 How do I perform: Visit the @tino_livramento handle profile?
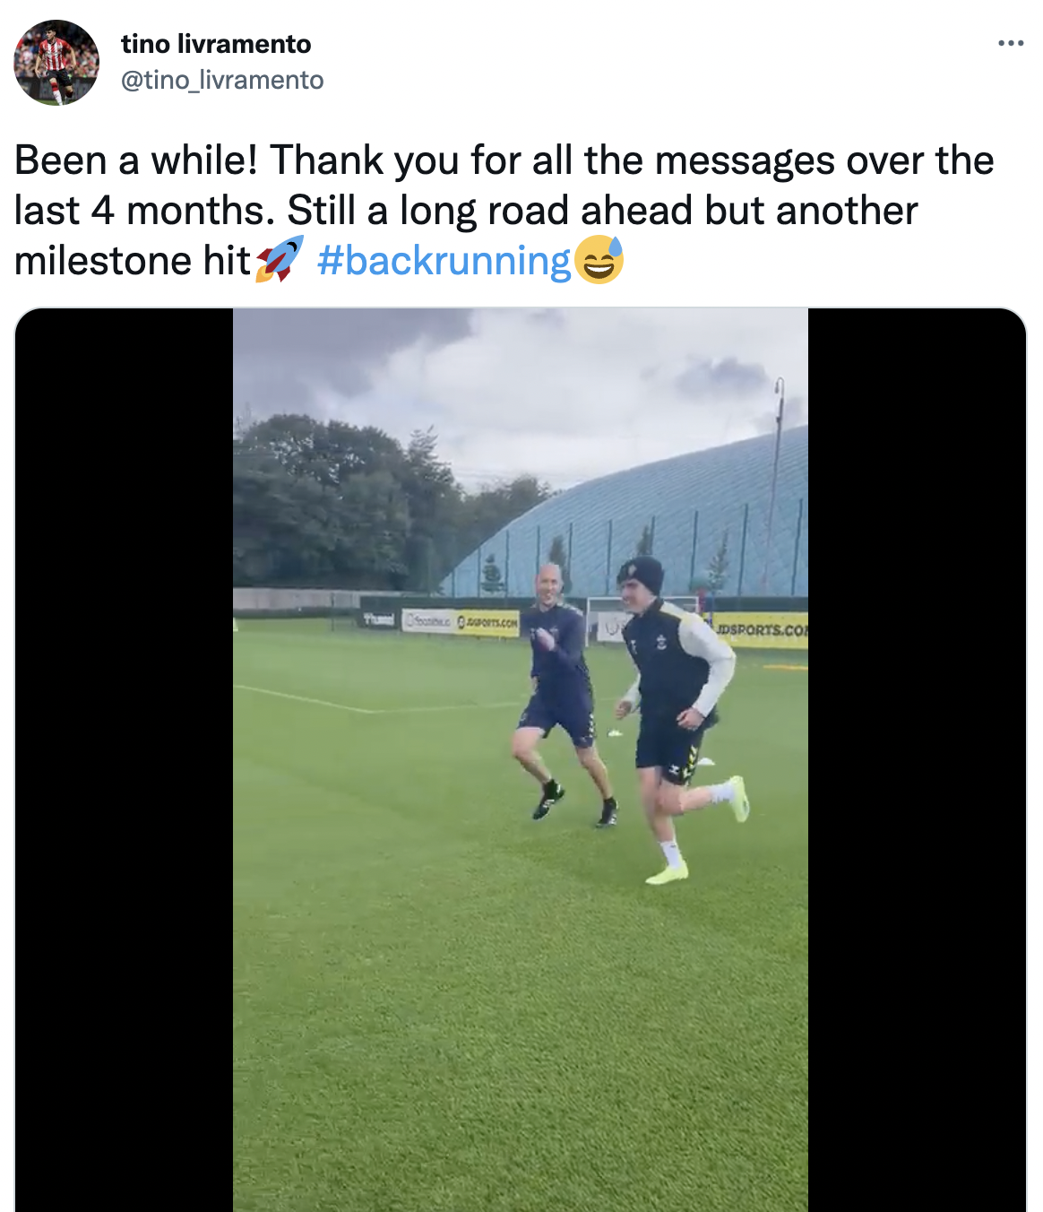[x=222, y=81]
